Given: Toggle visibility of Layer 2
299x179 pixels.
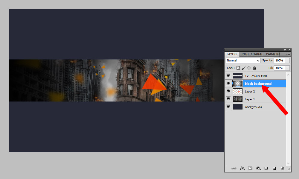Looking at the screenshot, I should click(x=228, y=91).
